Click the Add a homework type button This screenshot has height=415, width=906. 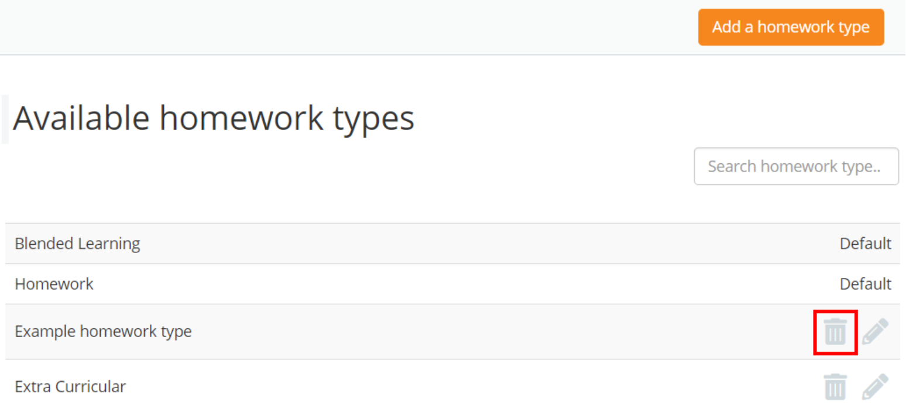pos(791,27)
